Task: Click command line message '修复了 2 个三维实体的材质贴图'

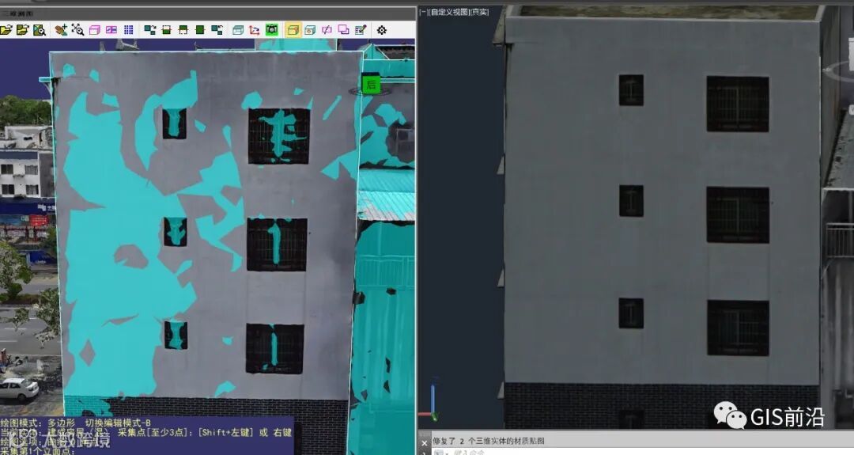Action: tap(489, 441)
